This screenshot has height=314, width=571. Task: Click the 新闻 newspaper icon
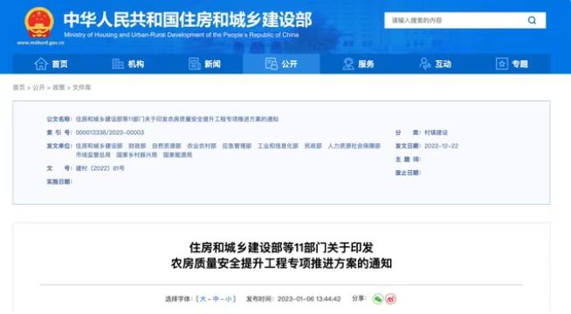(195, 64)
